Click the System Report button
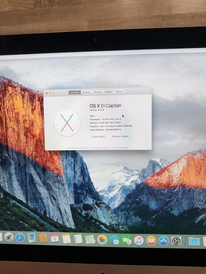 point(99,137)
